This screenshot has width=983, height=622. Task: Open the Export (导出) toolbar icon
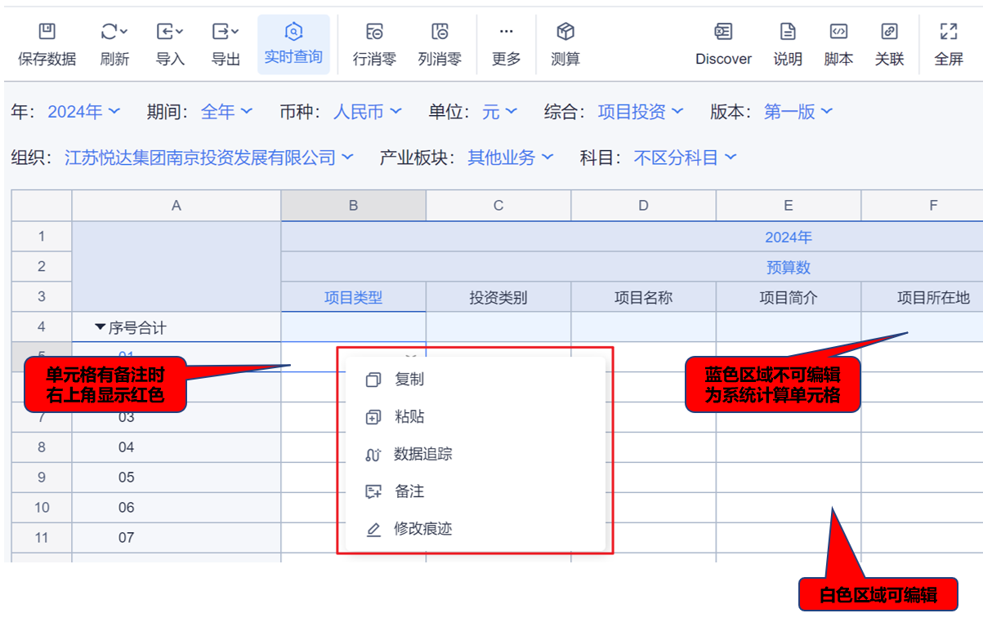point(226,33)
